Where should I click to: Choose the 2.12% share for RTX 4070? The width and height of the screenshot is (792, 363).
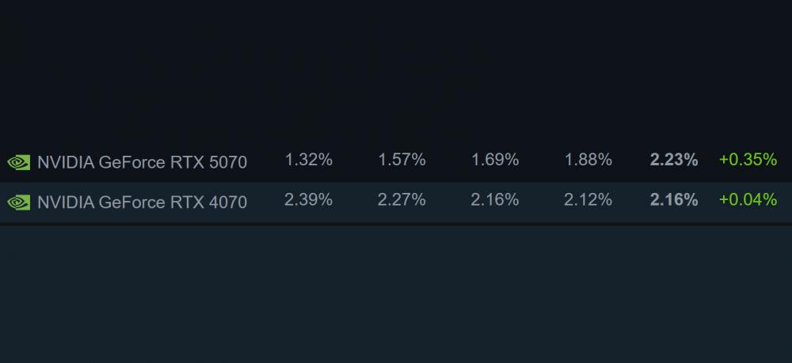[x=588, y=200]
